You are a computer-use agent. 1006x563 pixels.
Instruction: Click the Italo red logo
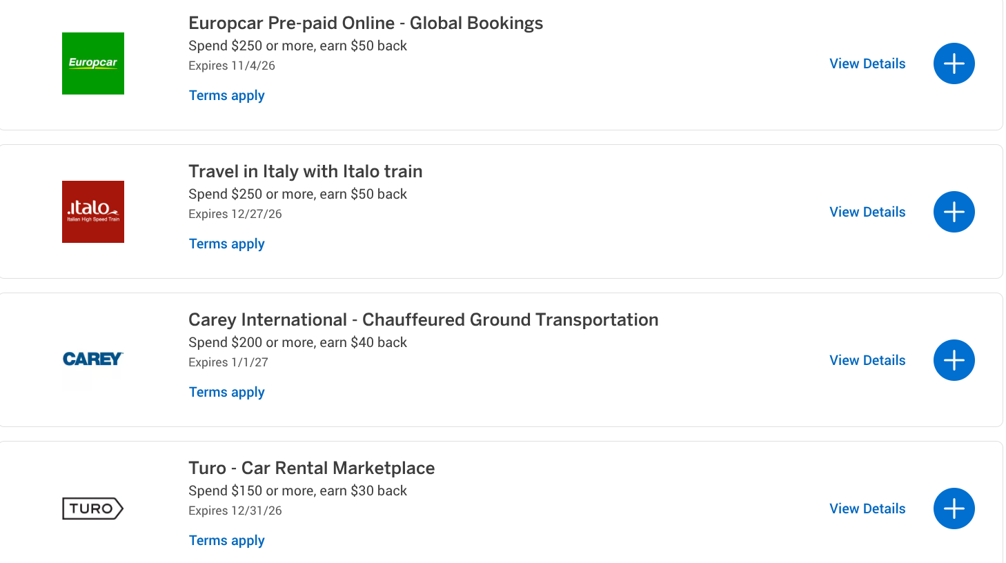tap(93, 212)
